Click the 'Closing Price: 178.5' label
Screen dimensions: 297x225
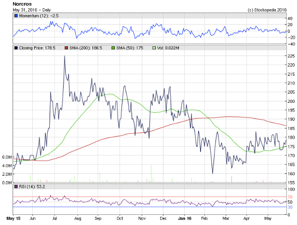pos(37,48)
